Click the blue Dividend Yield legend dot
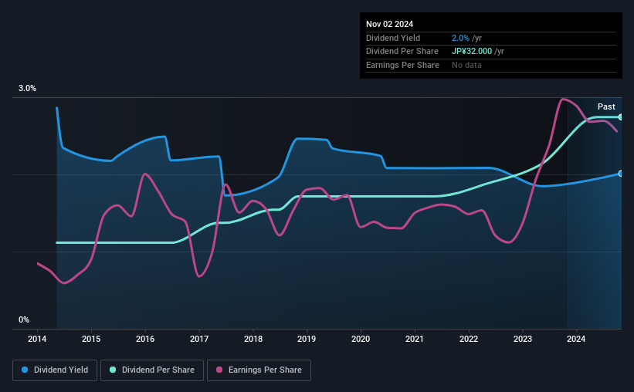This screenshot has width=634, height=392. coord(25,370)
